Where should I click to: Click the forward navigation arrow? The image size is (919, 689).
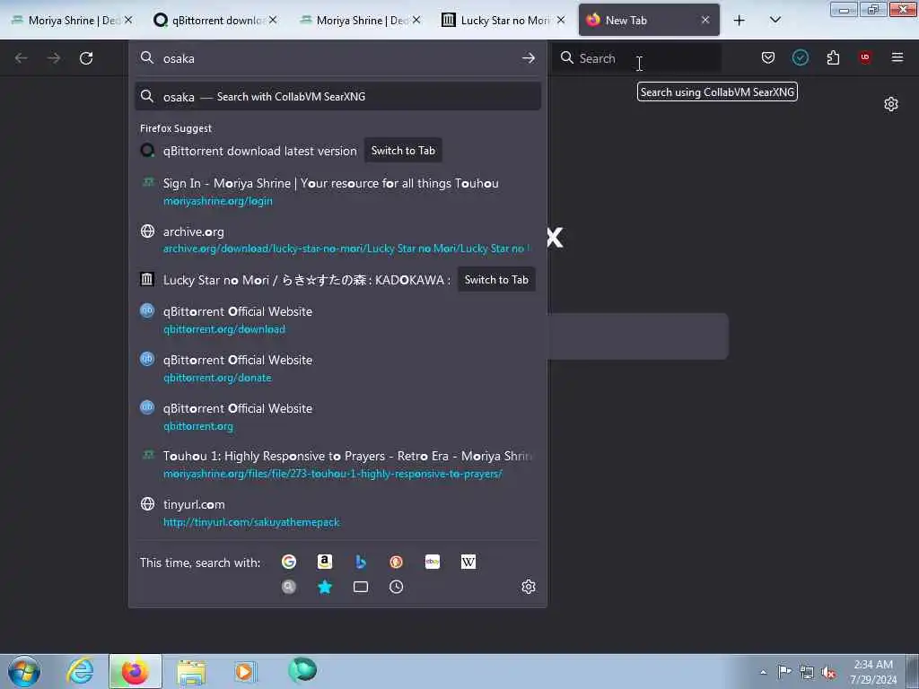pyautogui.click(x=54, y=58)
